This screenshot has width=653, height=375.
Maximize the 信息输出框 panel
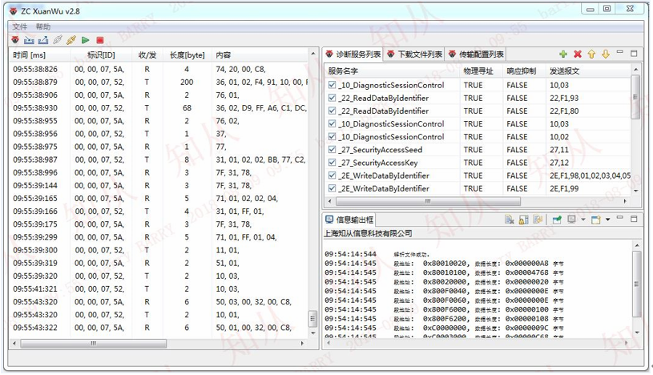[x=634, y=219]
